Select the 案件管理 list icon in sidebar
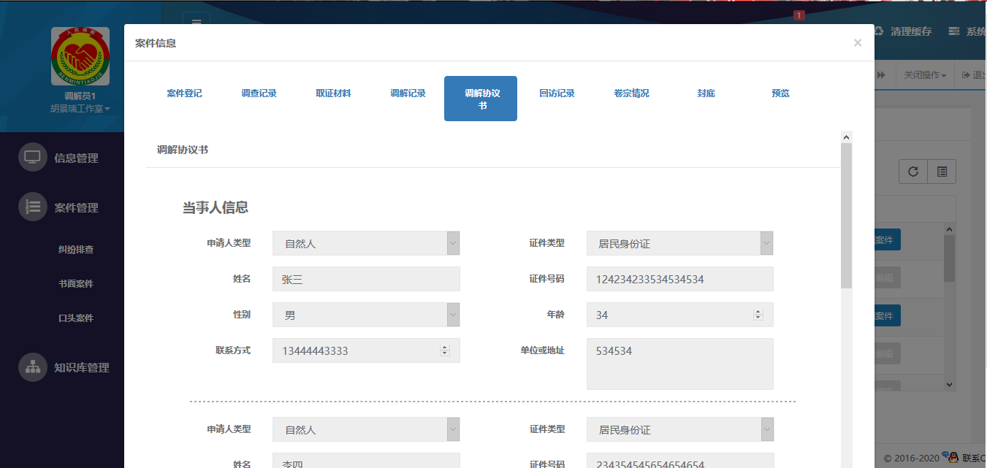This screenshot has height=468, width=987. pyautogui.click(x=32, y=207)
